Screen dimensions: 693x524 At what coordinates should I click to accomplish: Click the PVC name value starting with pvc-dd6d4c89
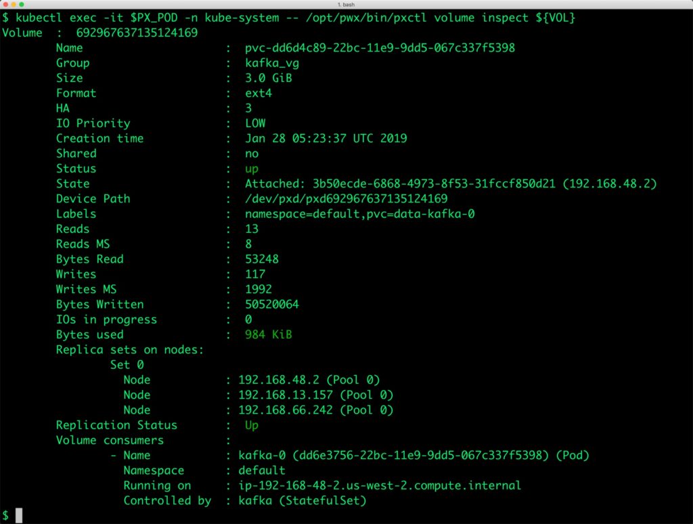click(x=384, y=48)
